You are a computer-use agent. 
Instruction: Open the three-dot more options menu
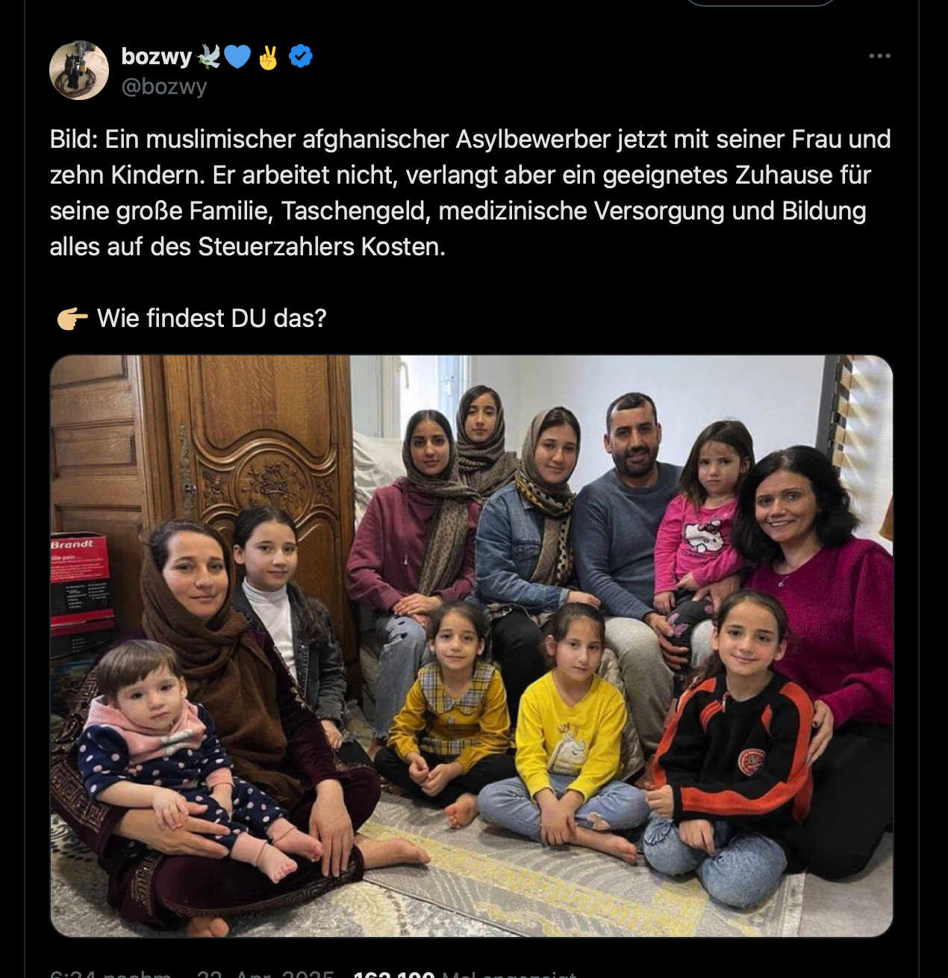point(879,56)
